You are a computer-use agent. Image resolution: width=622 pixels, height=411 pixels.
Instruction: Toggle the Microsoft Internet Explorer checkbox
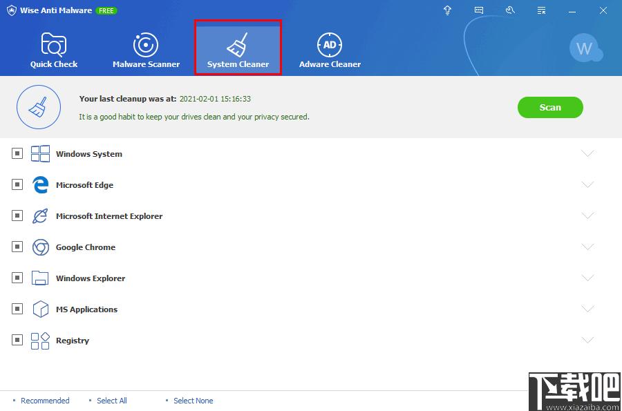[x=17, y=216]
